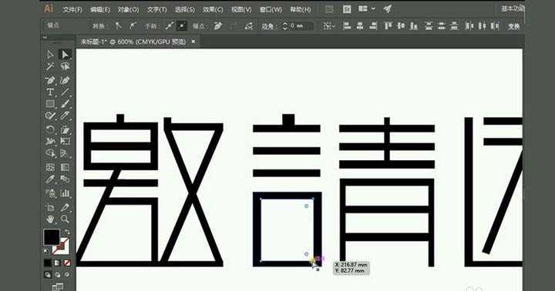Enable Draw Normal mode
The image size is (555, 291).
(x=48, y=274)
